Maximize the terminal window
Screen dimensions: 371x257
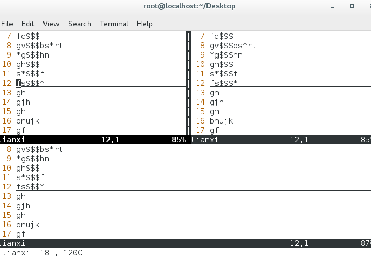coord(352,6)
